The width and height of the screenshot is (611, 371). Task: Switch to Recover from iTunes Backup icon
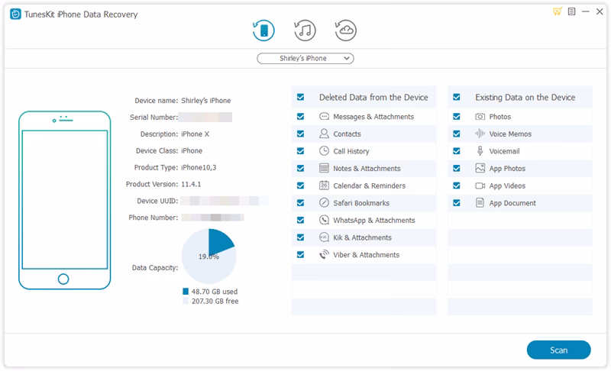point(305,31)
